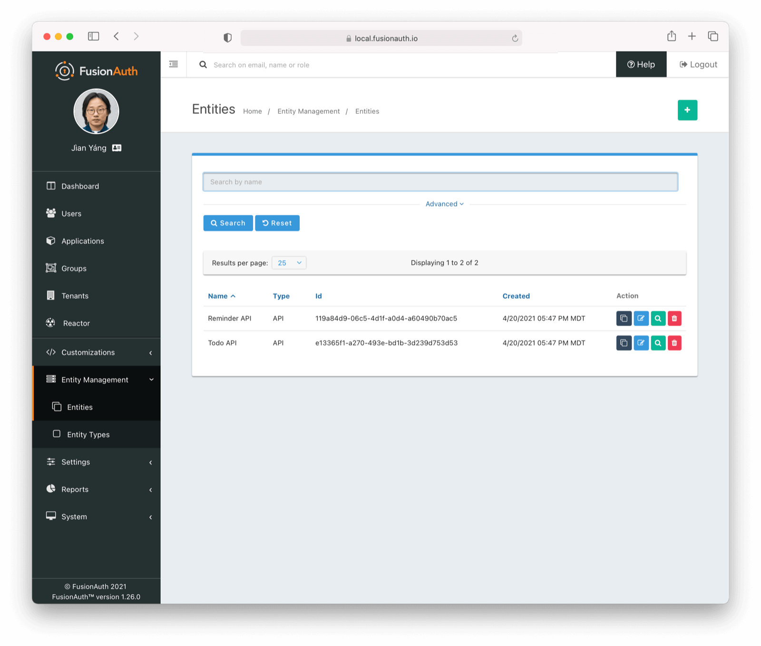The image size is (761, 646).
Task: Open Users in the sidebar
Action: click(97, 213)
